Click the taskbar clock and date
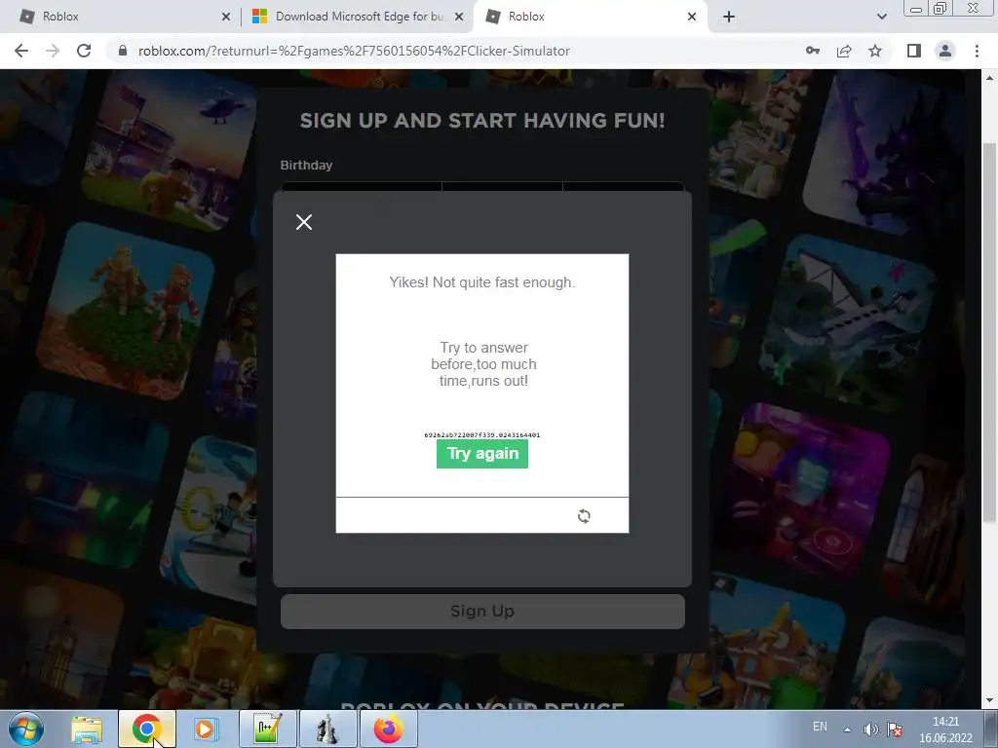Screen dimensions: 998x748 (x=945, y=729)
